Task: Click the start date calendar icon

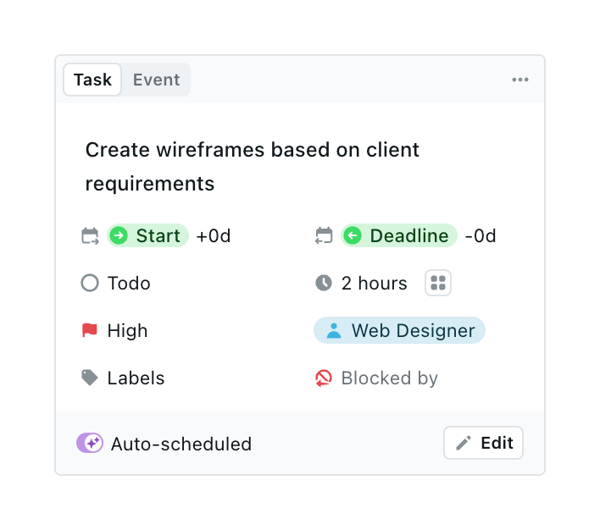Action: click(x=90, y=236)
